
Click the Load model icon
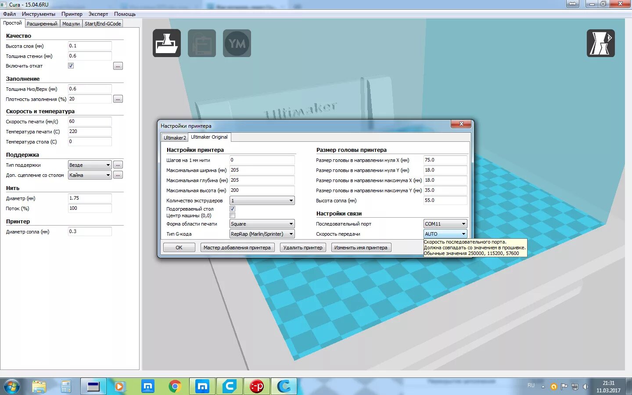click(167, 43)
